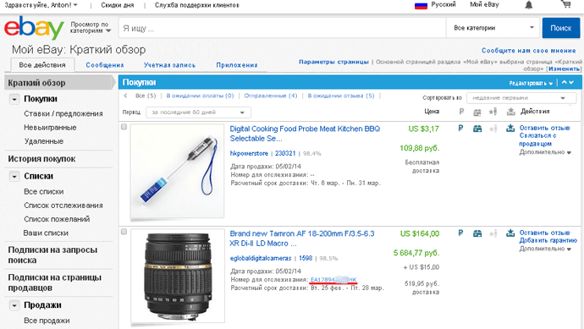Click Russian flag language icon
Image resolution: width=584 pixels, height=329 pixels.
click(421, 5)
